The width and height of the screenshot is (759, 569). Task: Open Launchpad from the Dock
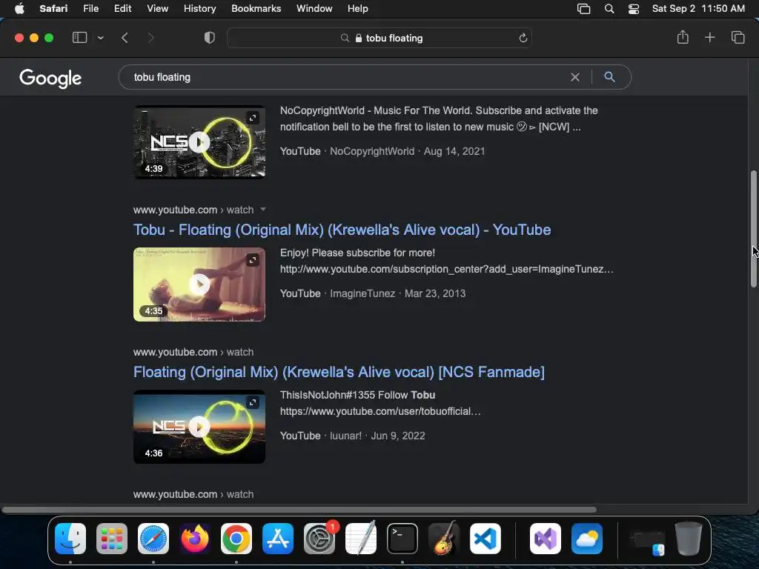[x=112, y=539]
